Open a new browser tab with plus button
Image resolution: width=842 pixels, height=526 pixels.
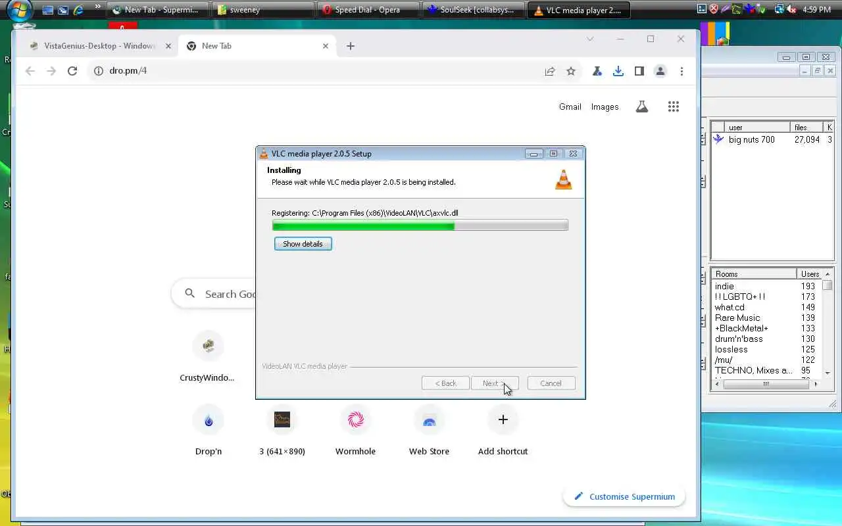(x=351, y=46)
